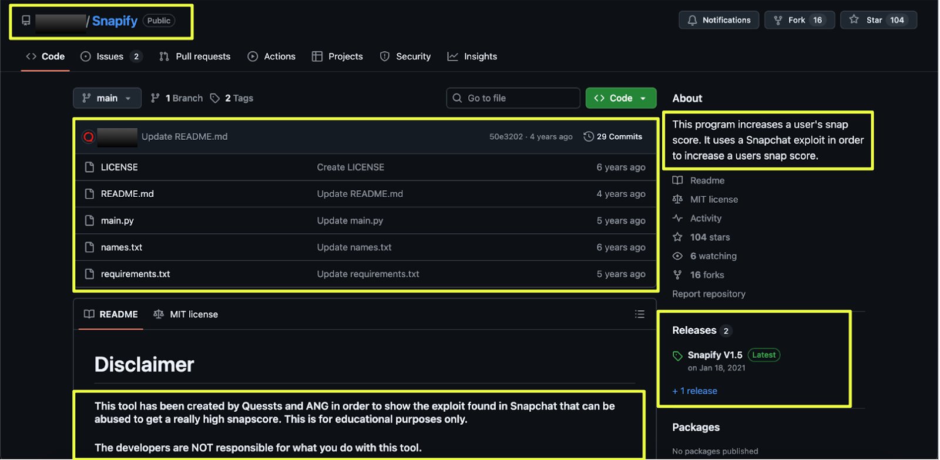This screenshot has height=460, width=940.
Task: Open README outline list icon
Action: (640, 314)
